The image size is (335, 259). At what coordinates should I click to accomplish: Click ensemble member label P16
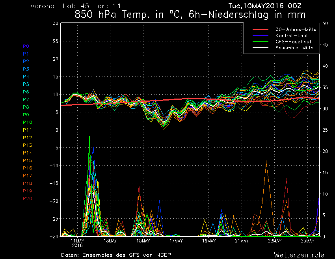click(x=28, y=168)
